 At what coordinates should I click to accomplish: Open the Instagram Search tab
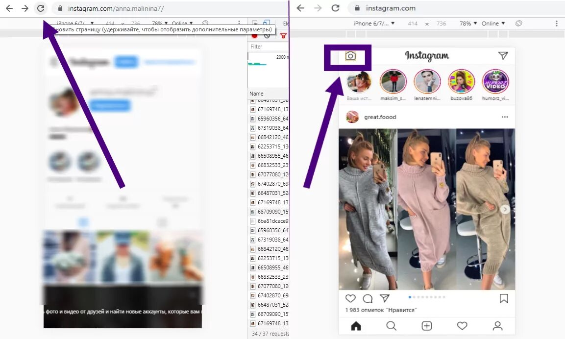(x=392, y=326)
